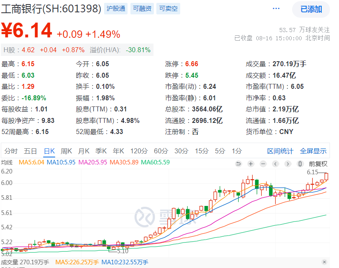Viewport: 339px width, 268px height.
Task: Click the volume MA10:232.55万手 label
Action: point(125,262)
